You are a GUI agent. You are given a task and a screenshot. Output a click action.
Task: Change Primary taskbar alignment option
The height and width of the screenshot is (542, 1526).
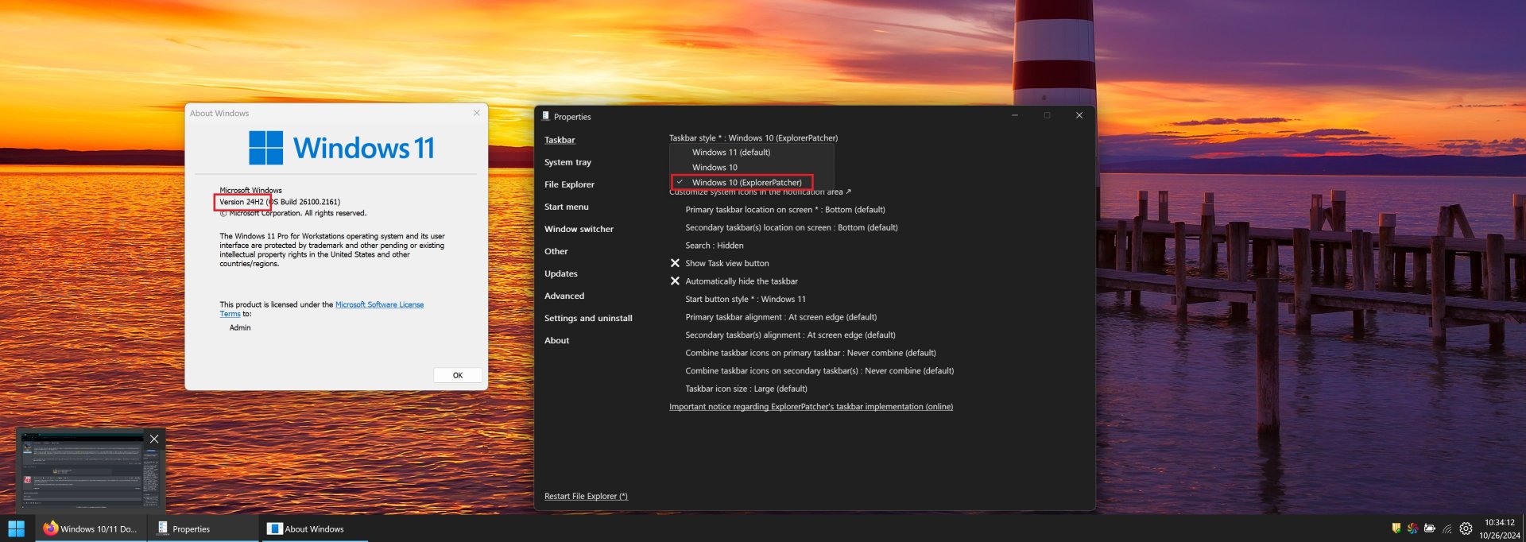[781, 317]
